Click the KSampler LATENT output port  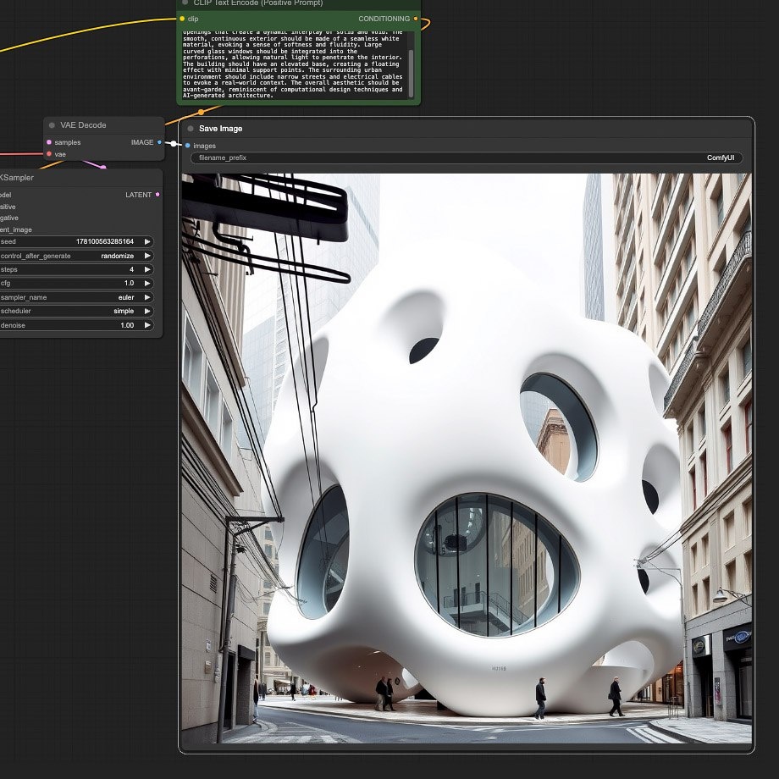(157, 195)
